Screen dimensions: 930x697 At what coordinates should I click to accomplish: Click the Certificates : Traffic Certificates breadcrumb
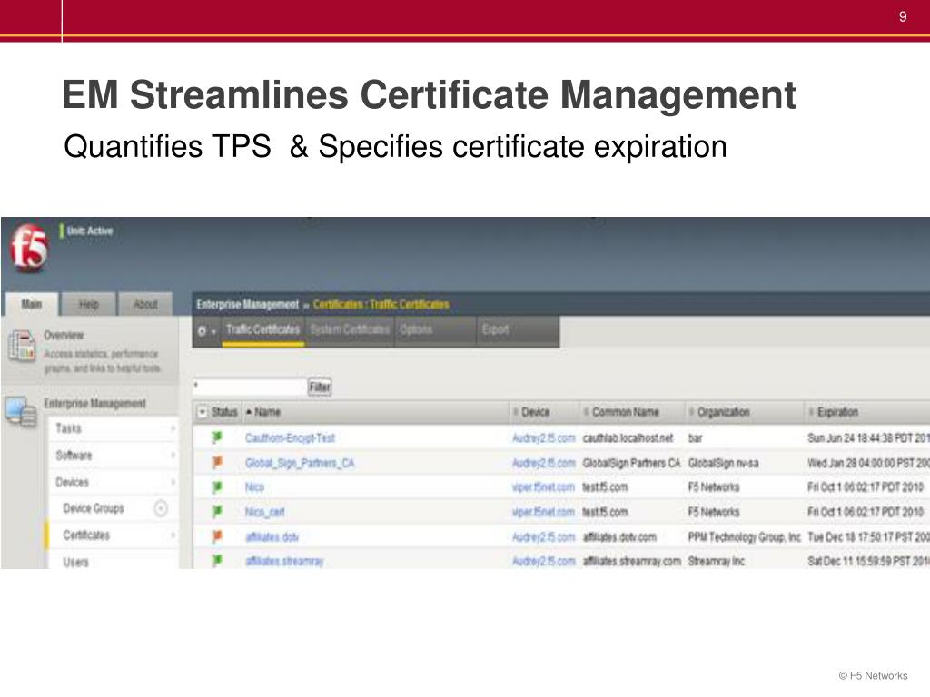pyautogui.click(x=381, y=305)
